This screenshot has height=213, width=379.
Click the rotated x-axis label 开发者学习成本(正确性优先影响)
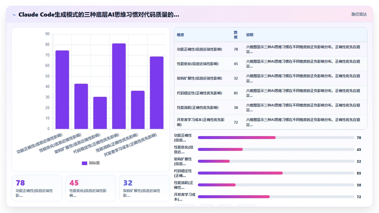pyautogui.click(x=131, y=145)
